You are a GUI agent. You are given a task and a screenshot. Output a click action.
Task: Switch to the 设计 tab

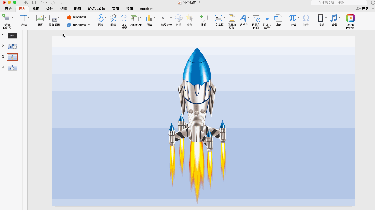50,9
